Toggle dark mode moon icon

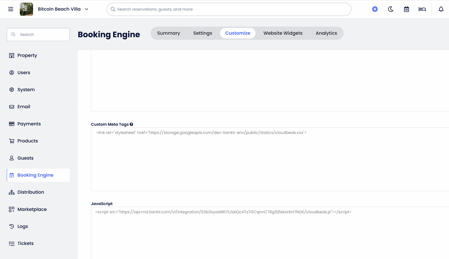pos(390,9)
